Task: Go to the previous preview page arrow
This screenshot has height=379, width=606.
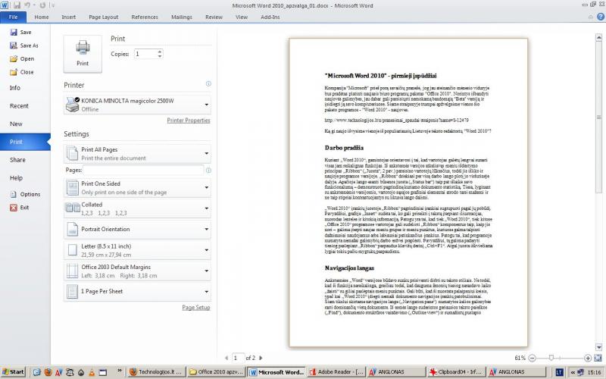Action: pos(226,358)
